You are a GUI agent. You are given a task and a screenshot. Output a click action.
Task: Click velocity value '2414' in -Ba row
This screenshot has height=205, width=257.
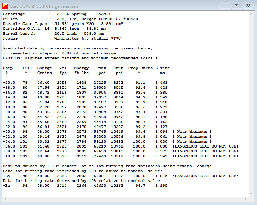click(x=62, y=186)
